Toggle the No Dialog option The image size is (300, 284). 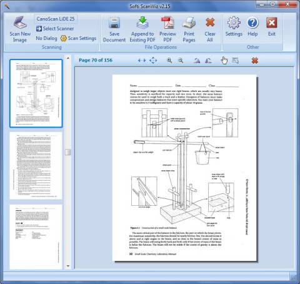pos(46,38)
